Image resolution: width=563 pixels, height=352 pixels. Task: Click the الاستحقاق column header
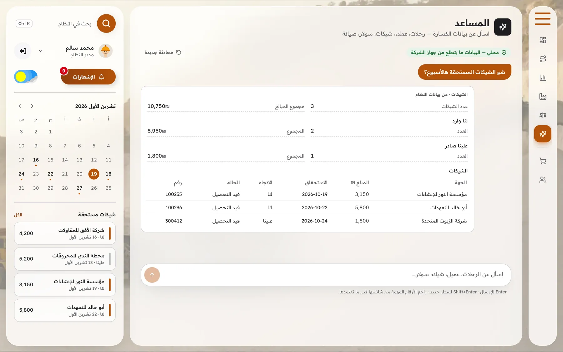pos(316,183)
